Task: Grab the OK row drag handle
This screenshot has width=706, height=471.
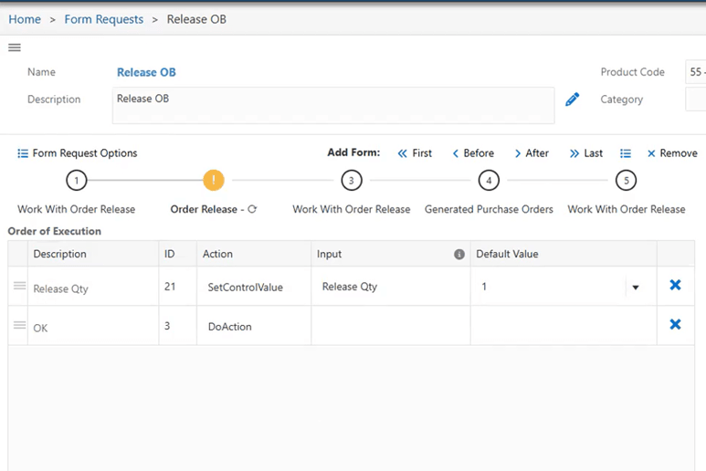Action: pos(19,325)
